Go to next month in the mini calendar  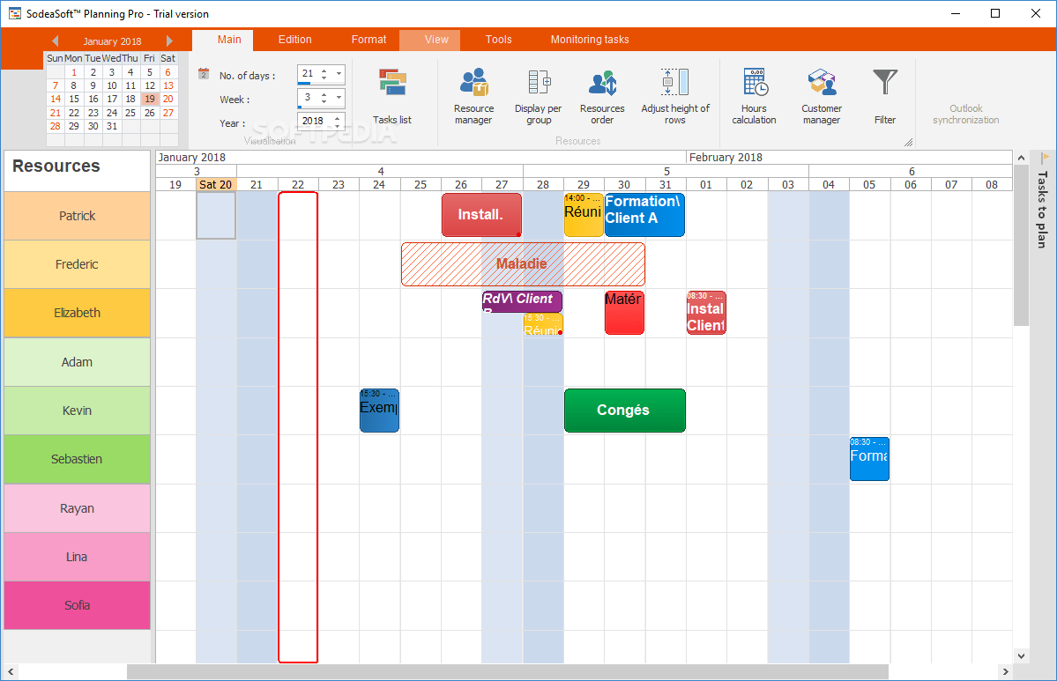click(x=169, y=40)
